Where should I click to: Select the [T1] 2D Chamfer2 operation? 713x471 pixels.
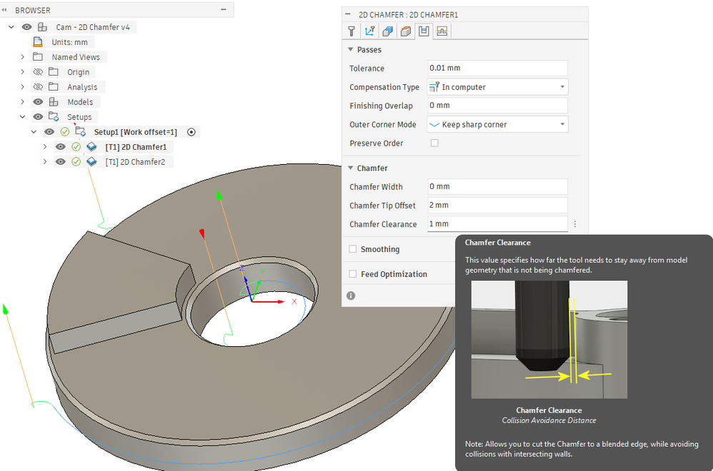[135, 162]
